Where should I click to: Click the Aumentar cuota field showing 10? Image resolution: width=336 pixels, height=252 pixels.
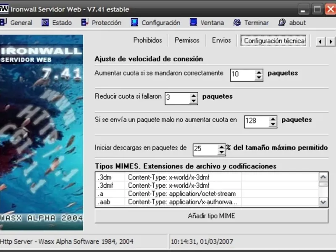pyautogui.click(x=243, y=75)
